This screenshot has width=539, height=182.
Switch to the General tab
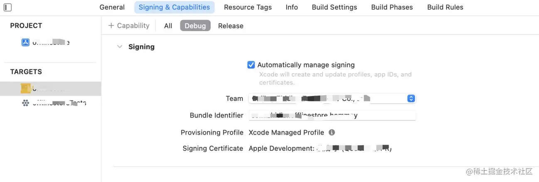(x=112, y=7)
